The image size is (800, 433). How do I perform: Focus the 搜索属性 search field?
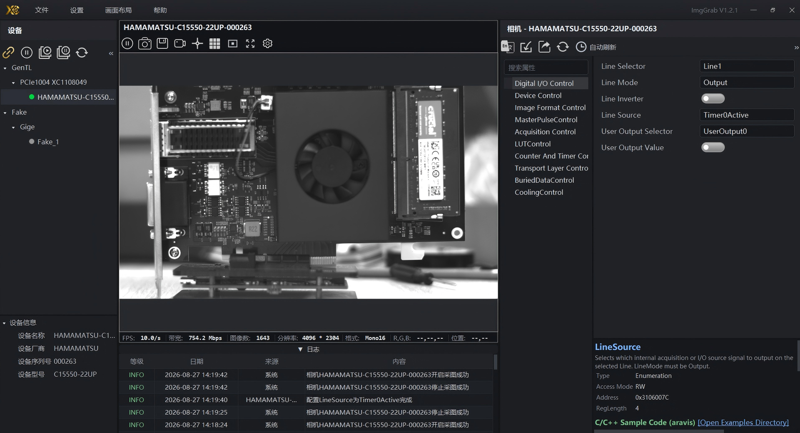(x=546, y=68)
